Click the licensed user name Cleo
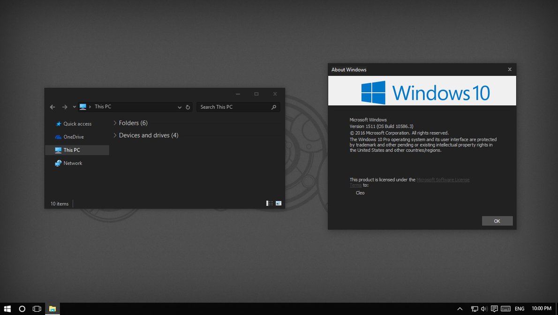 (360, 193)
